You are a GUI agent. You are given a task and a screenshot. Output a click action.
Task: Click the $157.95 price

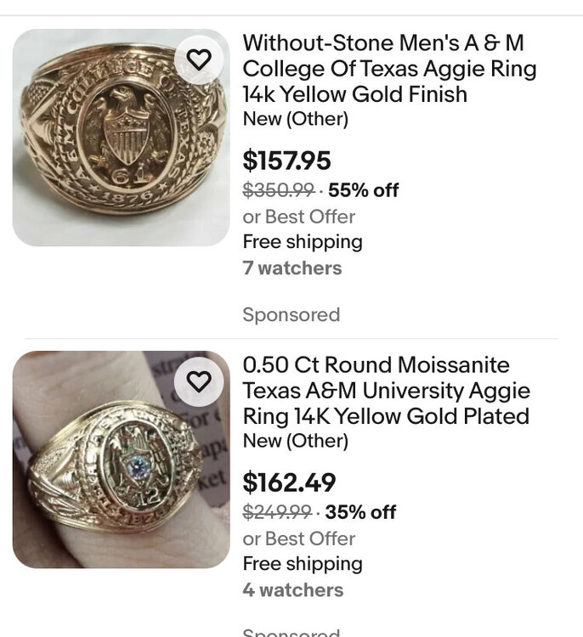tap(286, 161)
